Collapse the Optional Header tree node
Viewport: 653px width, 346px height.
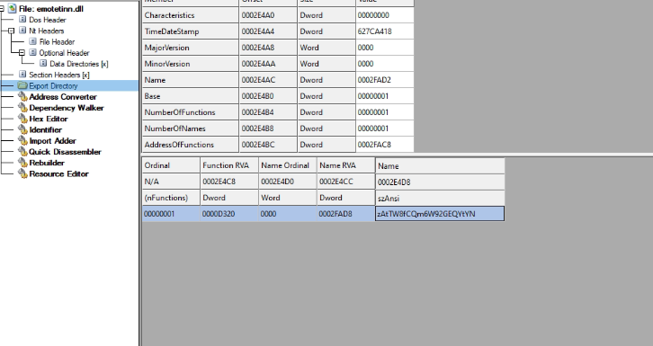click(x=22, y=53)
